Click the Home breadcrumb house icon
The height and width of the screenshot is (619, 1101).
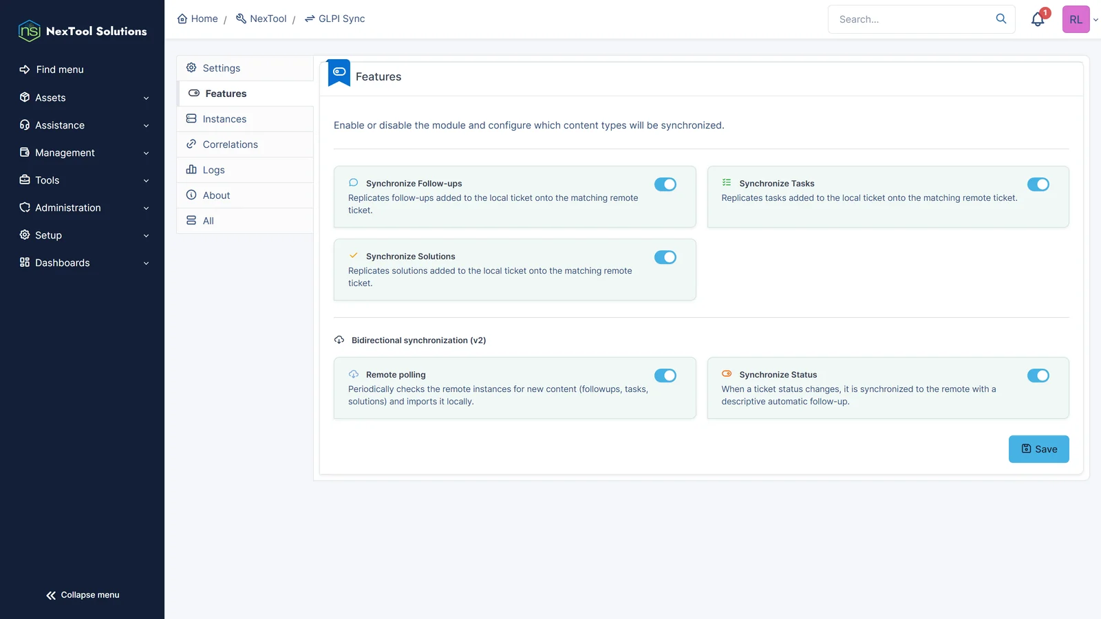click(182, 19)
